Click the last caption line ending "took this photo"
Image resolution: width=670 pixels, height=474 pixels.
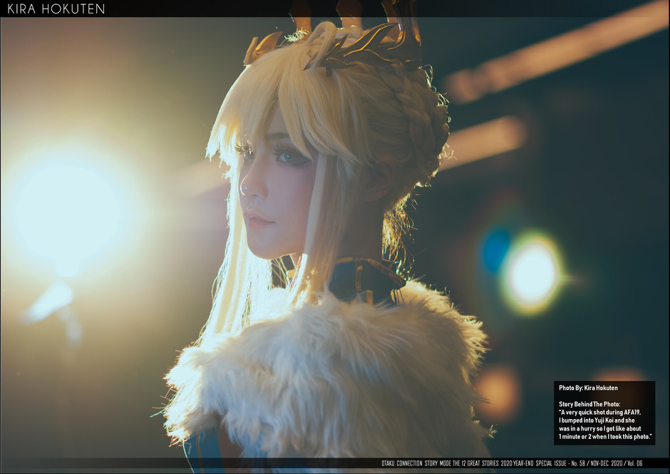[605, 436]
